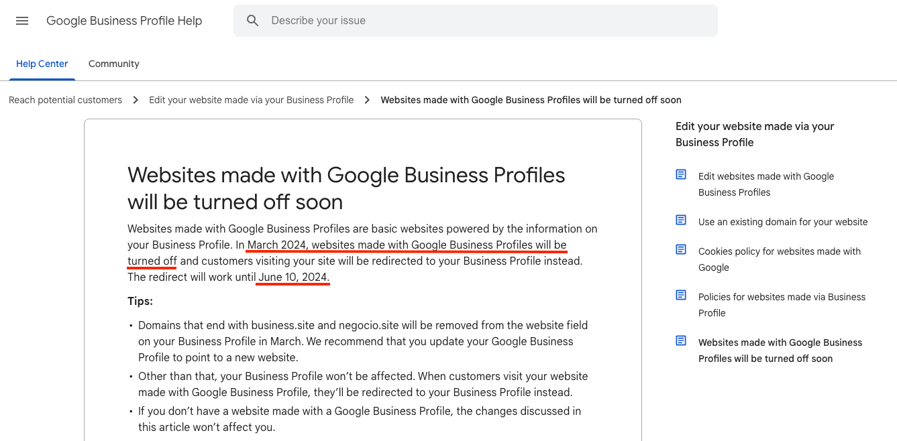Open Use an existing domain for your website

[x=783, y=222]
